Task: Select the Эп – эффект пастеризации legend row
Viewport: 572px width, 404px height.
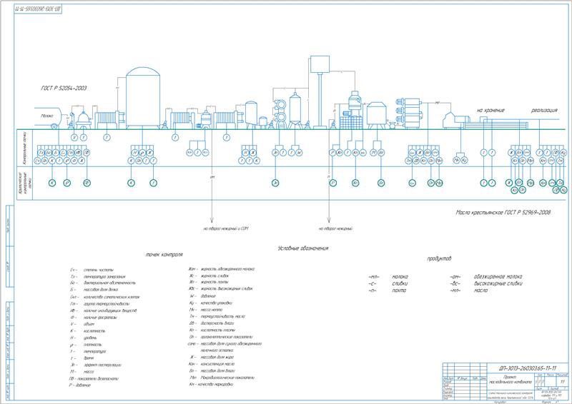Action: tap(96, 365)
